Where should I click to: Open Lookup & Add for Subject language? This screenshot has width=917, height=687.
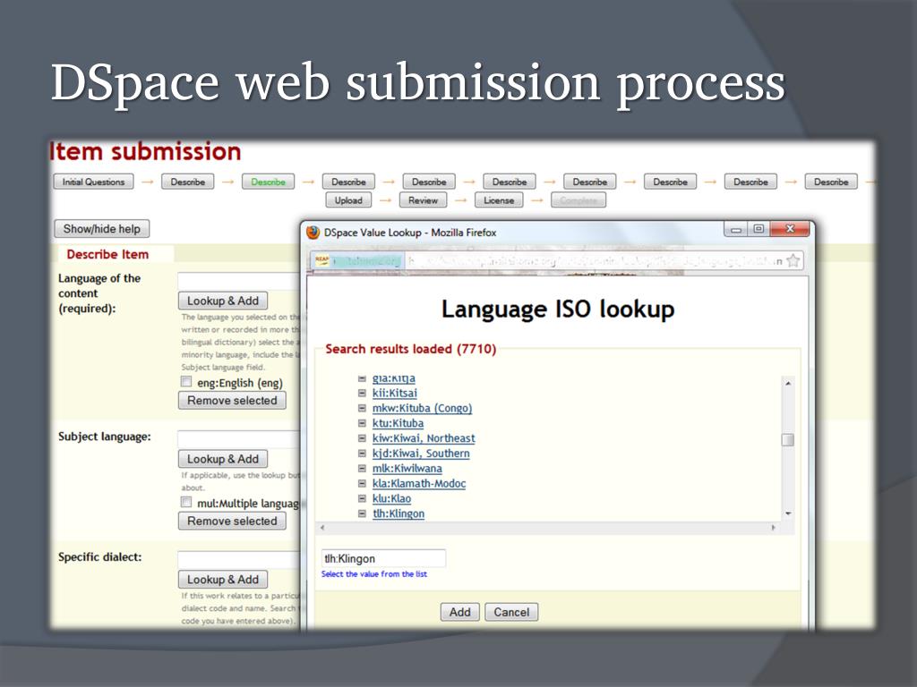(x=223, y=459)
